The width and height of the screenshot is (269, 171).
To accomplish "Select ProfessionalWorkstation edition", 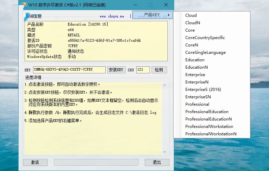I will pyautogui.click(x=212, y=127).
